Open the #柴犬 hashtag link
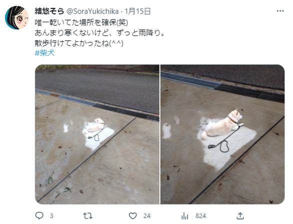This screenshot has height=224, width=293. (x=44, y=53)
